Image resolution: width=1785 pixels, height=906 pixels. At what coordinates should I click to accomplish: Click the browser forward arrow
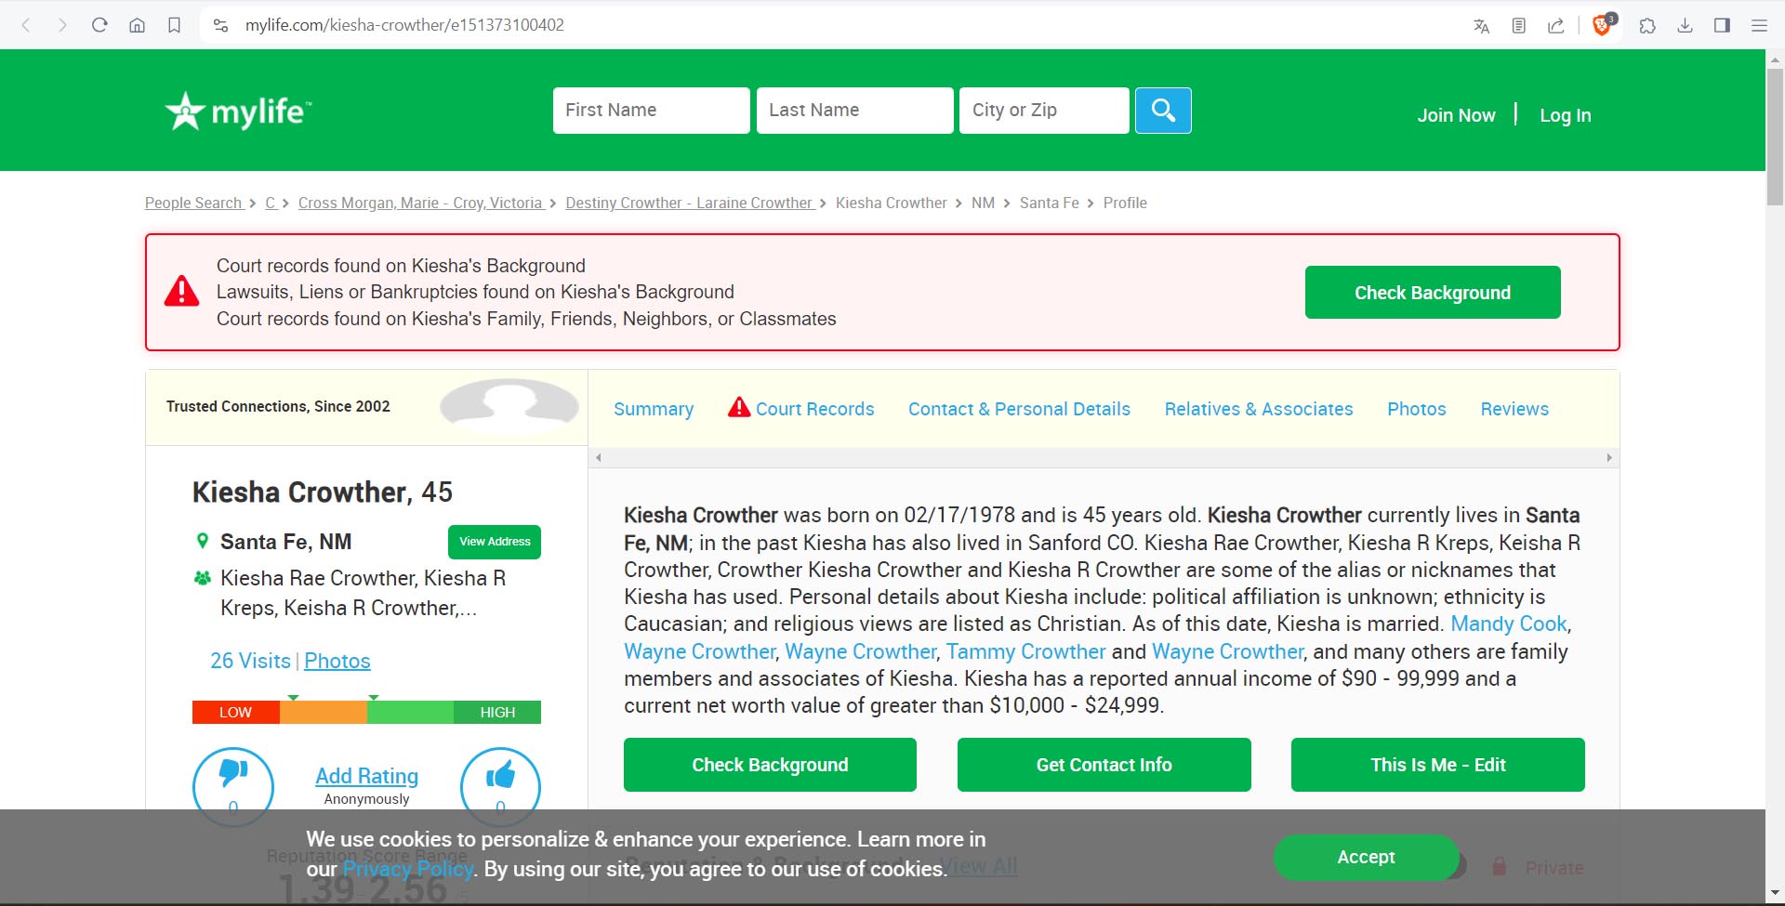click(62, 25)
